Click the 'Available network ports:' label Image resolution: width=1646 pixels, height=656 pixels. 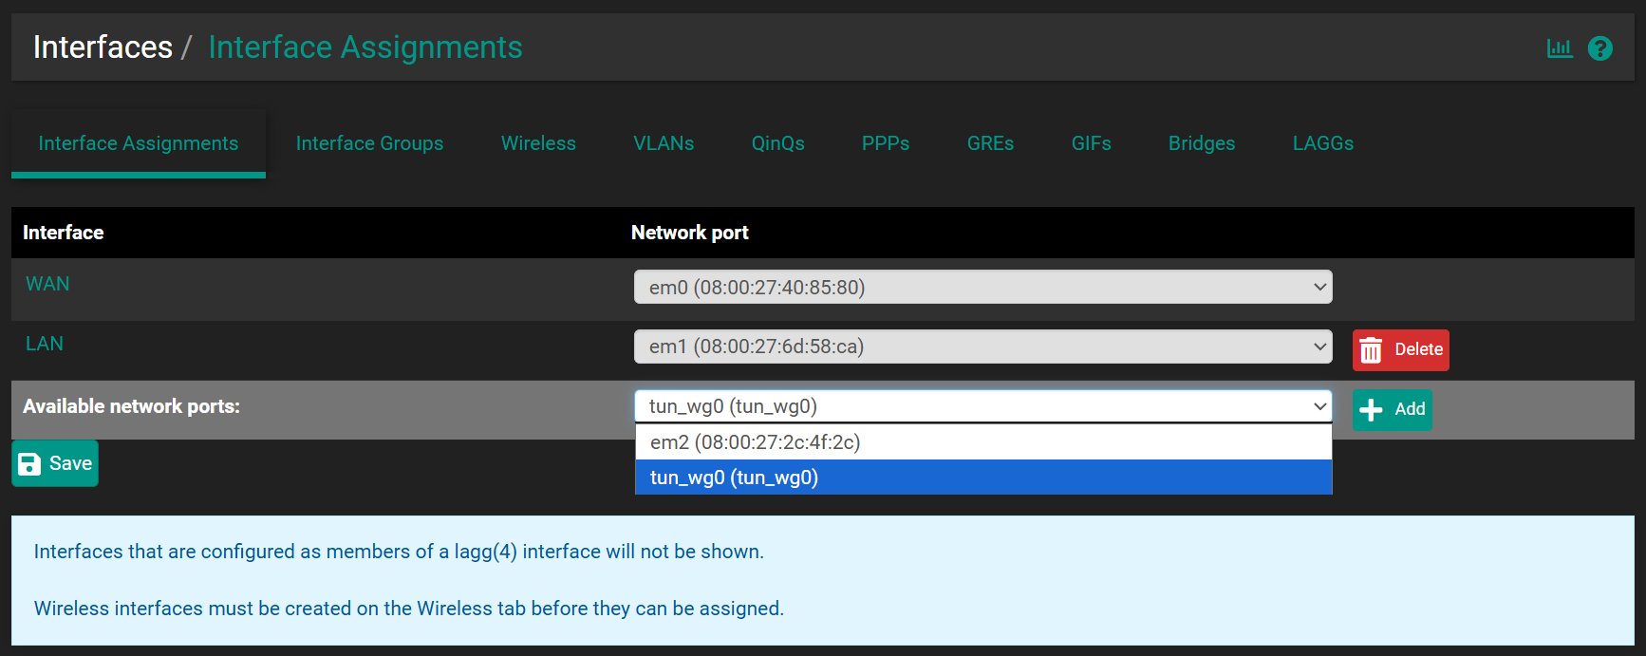[131, 406]
